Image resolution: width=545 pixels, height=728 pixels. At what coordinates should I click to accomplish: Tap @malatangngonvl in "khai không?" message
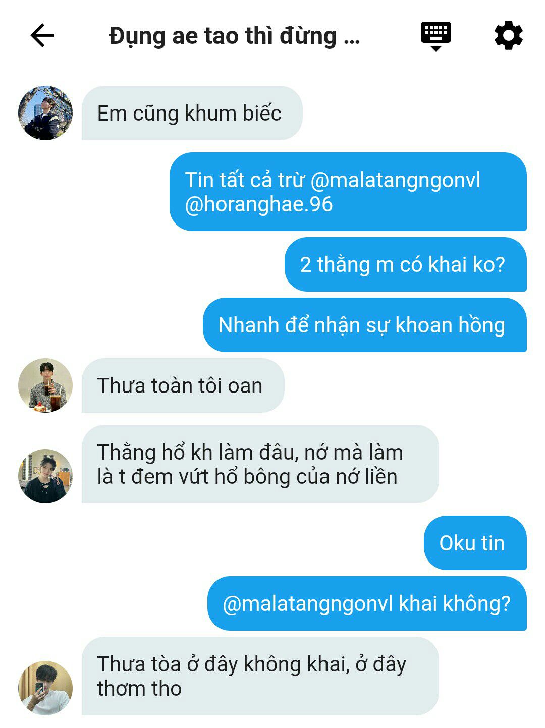click(x=308, y=604)
